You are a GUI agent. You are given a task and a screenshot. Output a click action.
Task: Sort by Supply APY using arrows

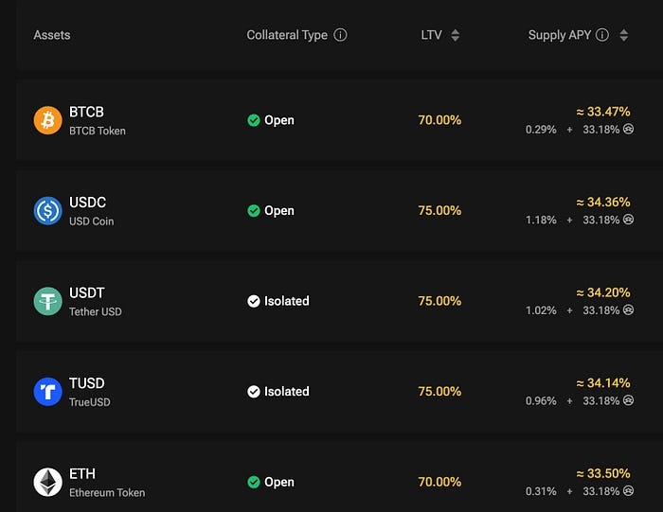[x=623, y=35]
